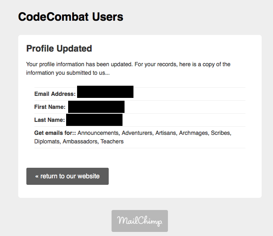Click the 'return to our website' button
The image size is (273, 236).
pyautogui.click(x=67, y=176)
